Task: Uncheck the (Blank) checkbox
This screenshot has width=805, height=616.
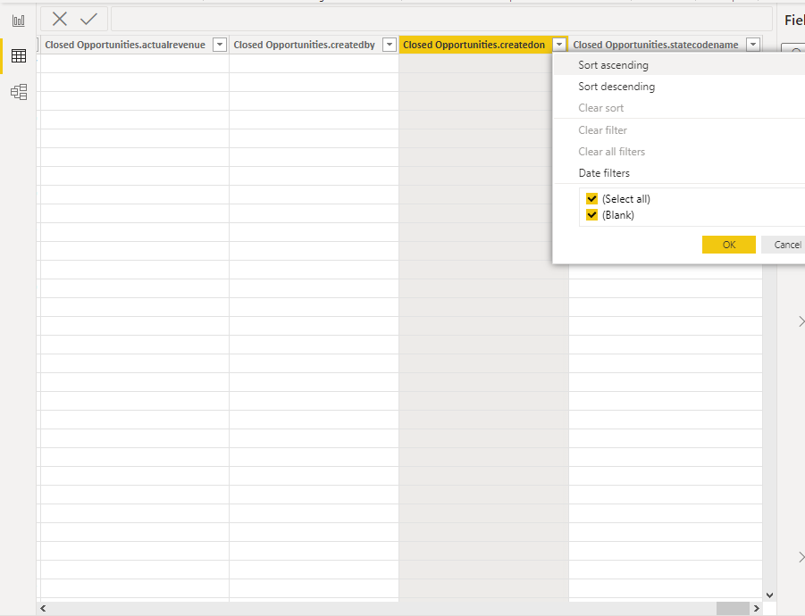Action: 592,215
